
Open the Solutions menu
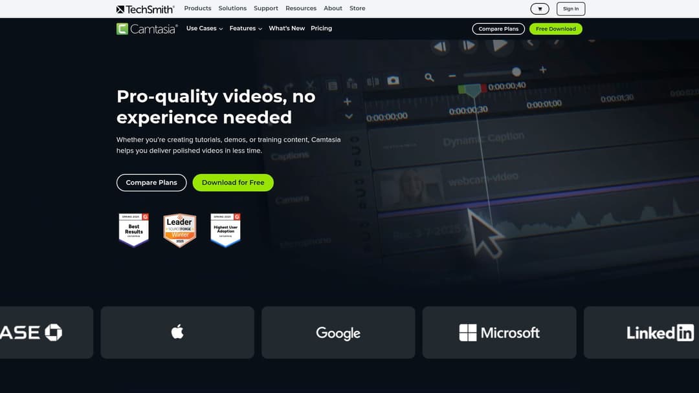[232, 8]
